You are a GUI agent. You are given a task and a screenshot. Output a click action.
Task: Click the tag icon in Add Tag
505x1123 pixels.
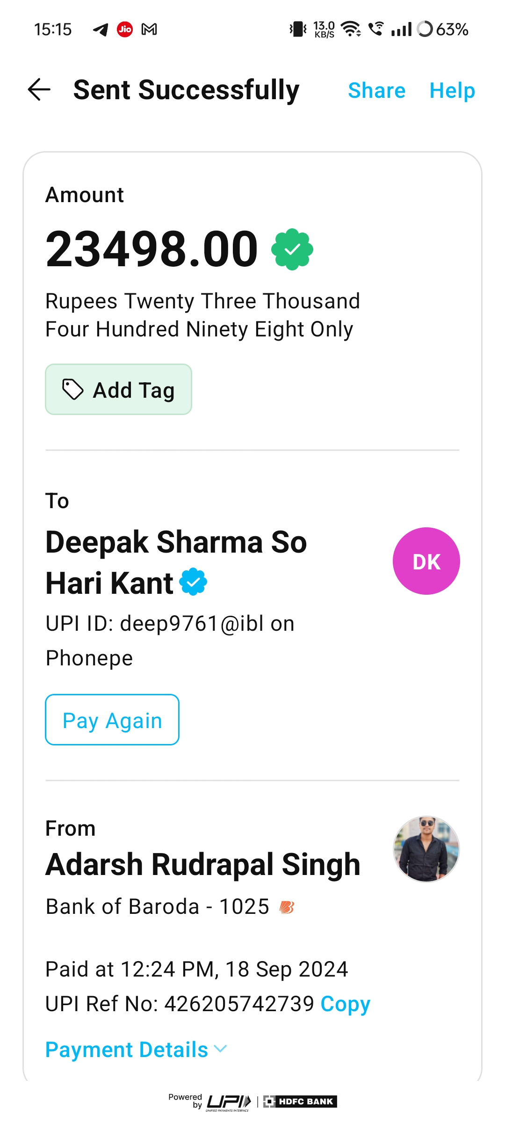coord(73,390)
